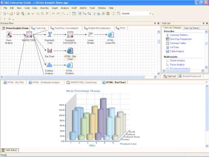This screenshot has height=157, width=209.
Task: Open Summary Statistics task link
Action: (179, 35)
